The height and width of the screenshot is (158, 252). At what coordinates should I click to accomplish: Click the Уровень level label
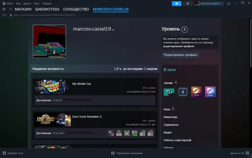(x=171, y=29)
